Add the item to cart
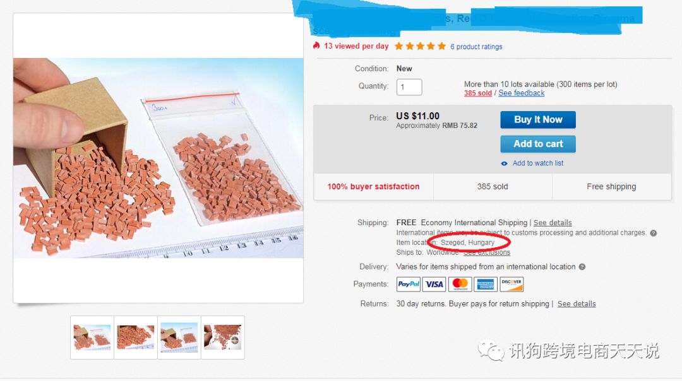Screen dimensions: 682x381 [538, 144]
